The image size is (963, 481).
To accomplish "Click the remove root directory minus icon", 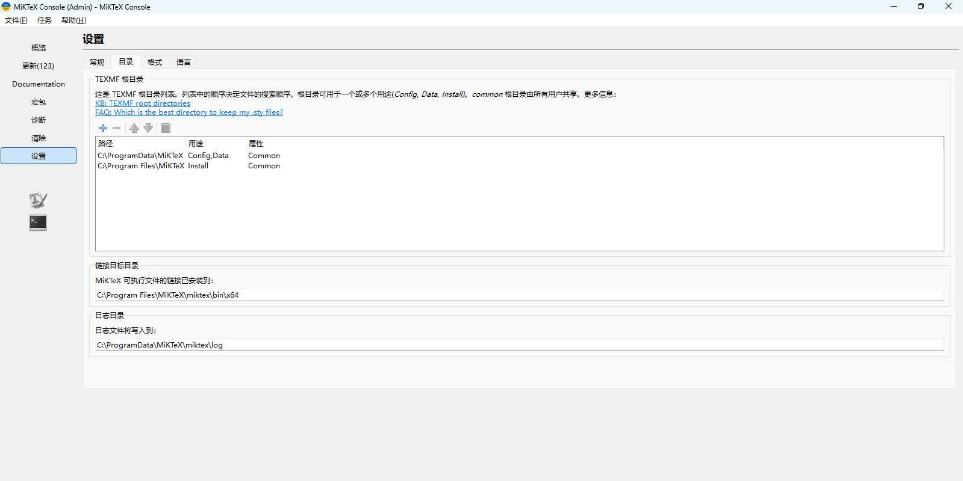I will (117, 128).
